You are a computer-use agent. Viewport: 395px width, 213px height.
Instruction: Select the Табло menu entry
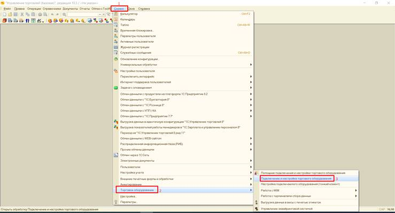coord(183,25)
